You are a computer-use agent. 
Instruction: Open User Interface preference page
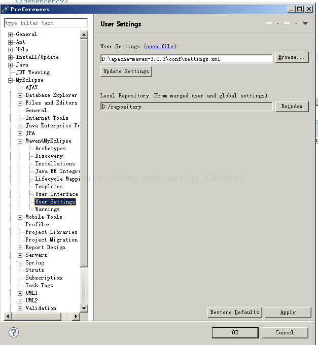click(56, 194)
